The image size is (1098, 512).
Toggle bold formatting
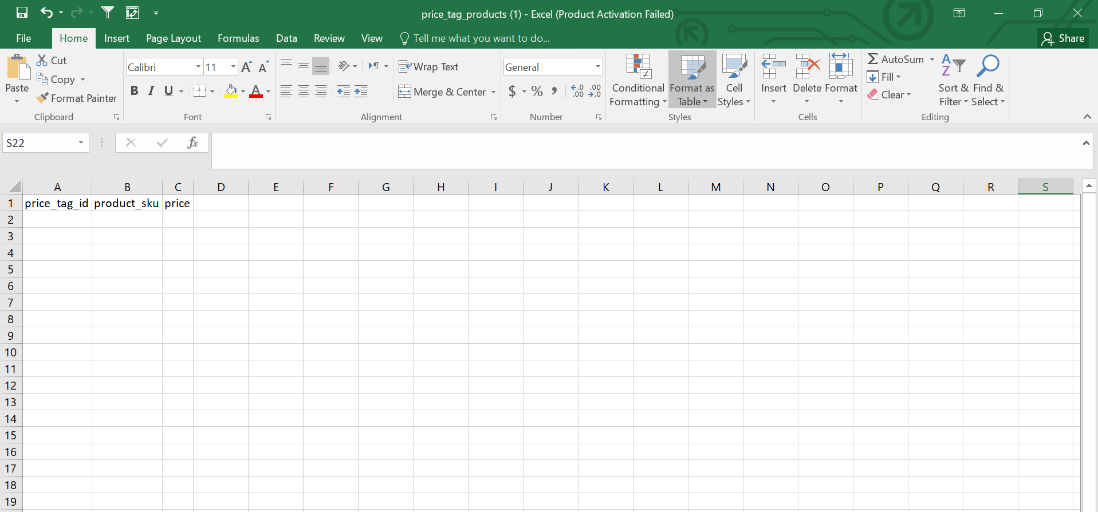(135, 91)
